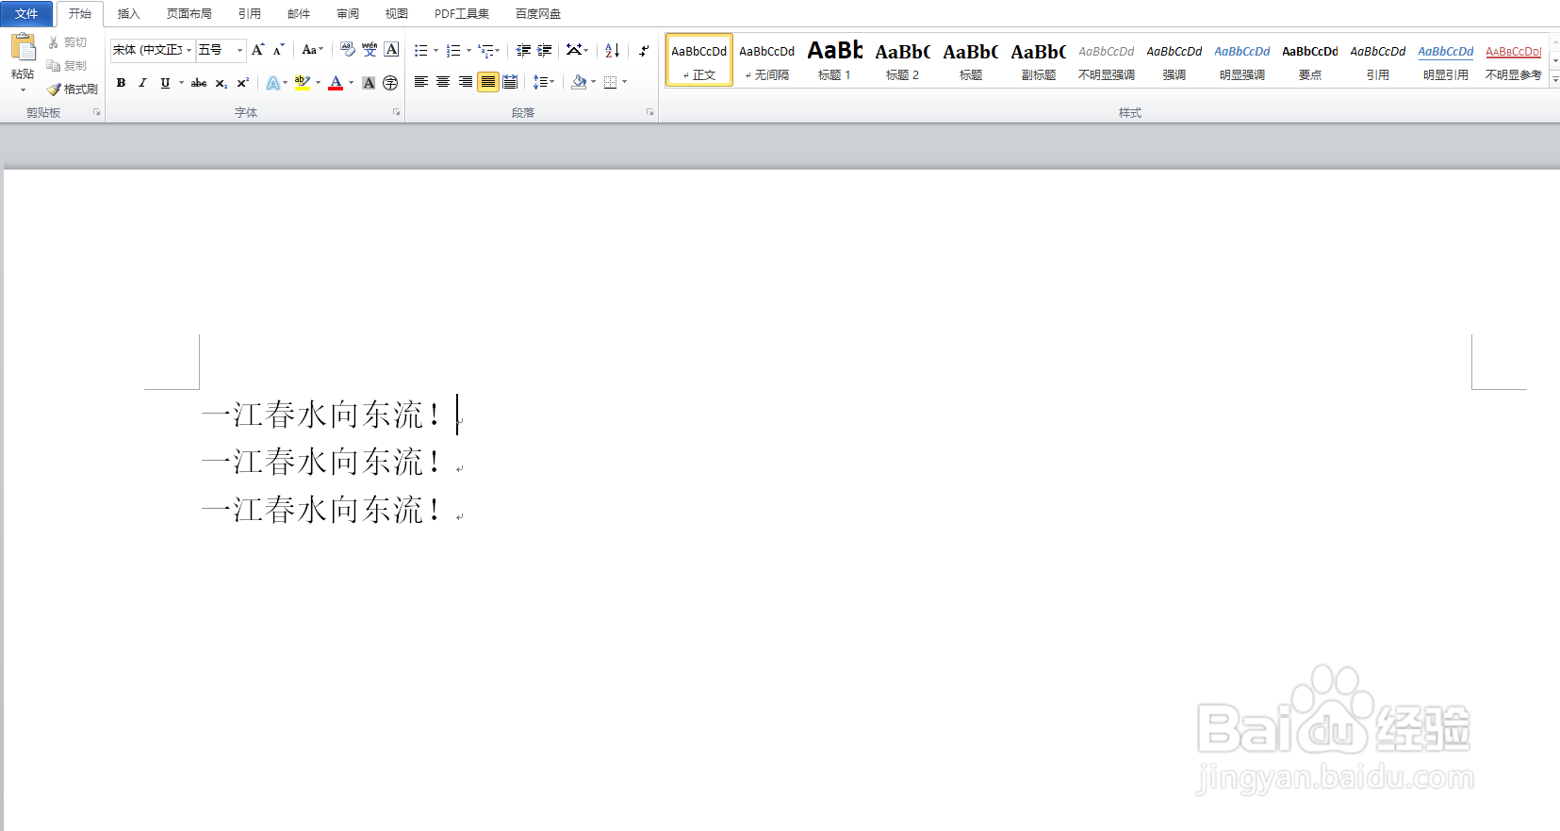
Task: Switch to the 页面布局 (Page Layout) tab
Action: click(x=189, y=13)
